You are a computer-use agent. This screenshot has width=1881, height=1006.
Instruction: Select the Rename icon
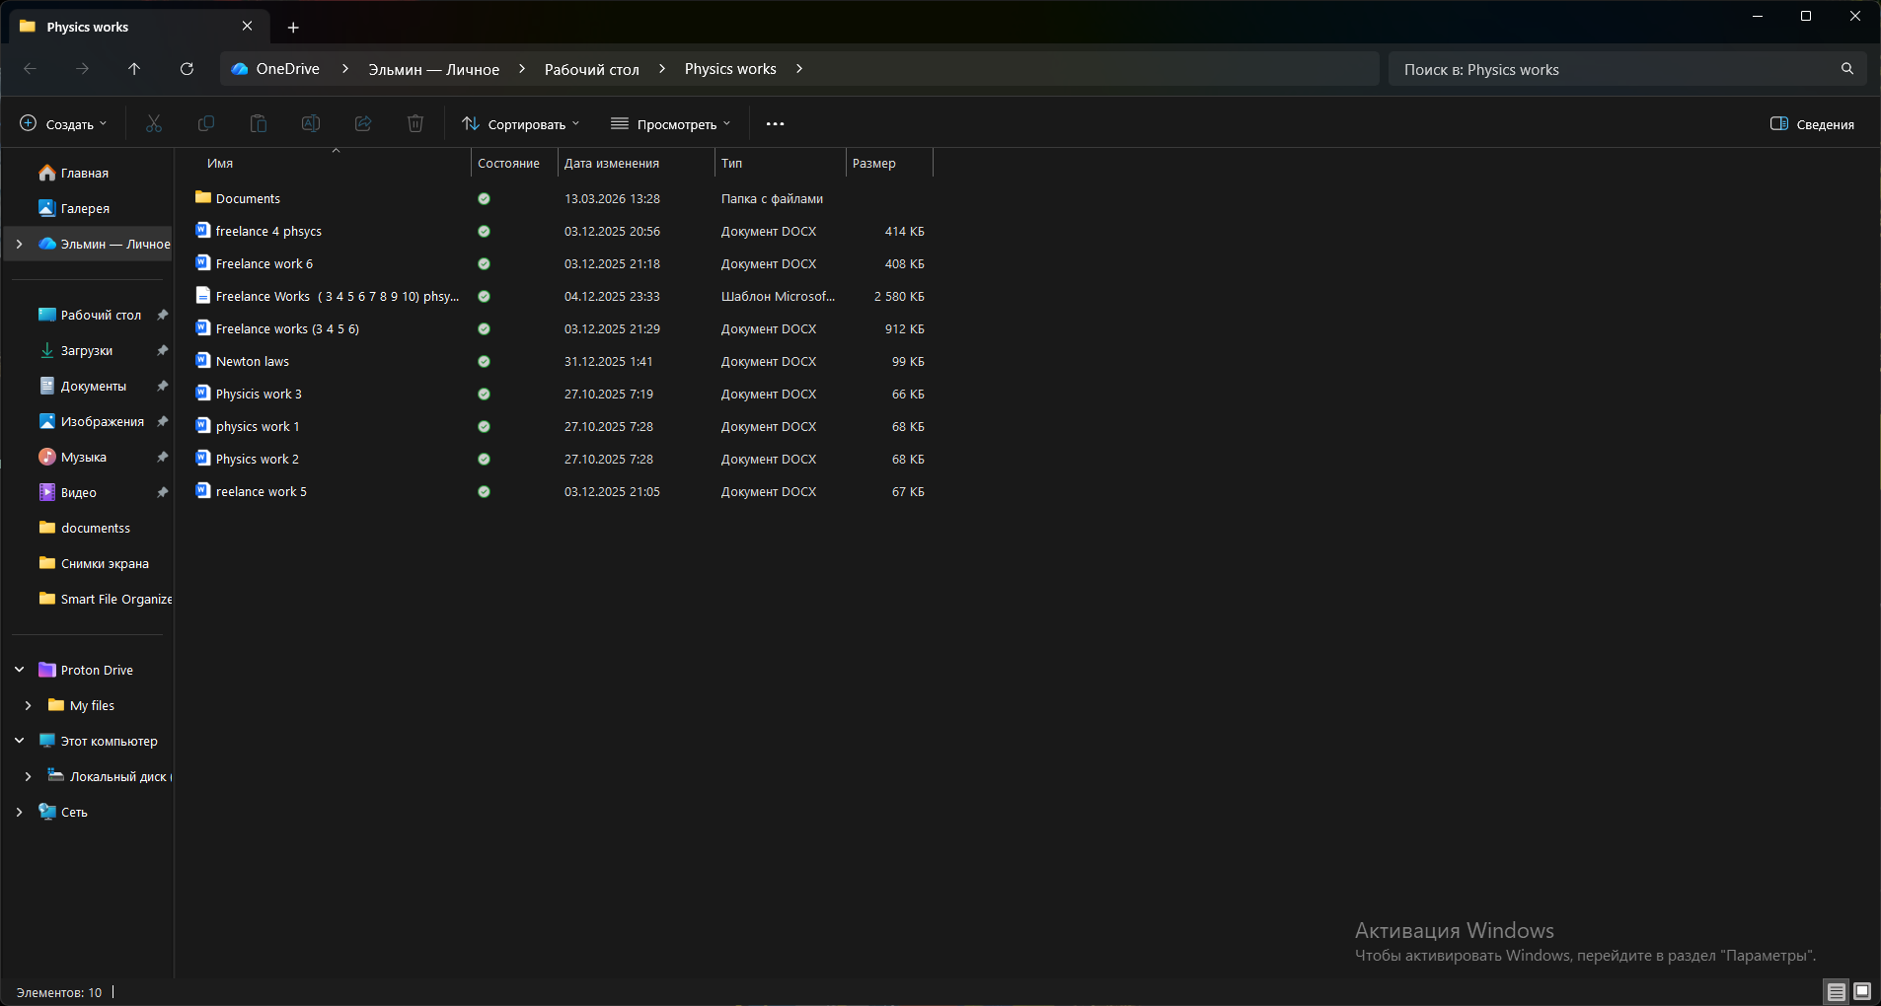[x=310, y=123]
